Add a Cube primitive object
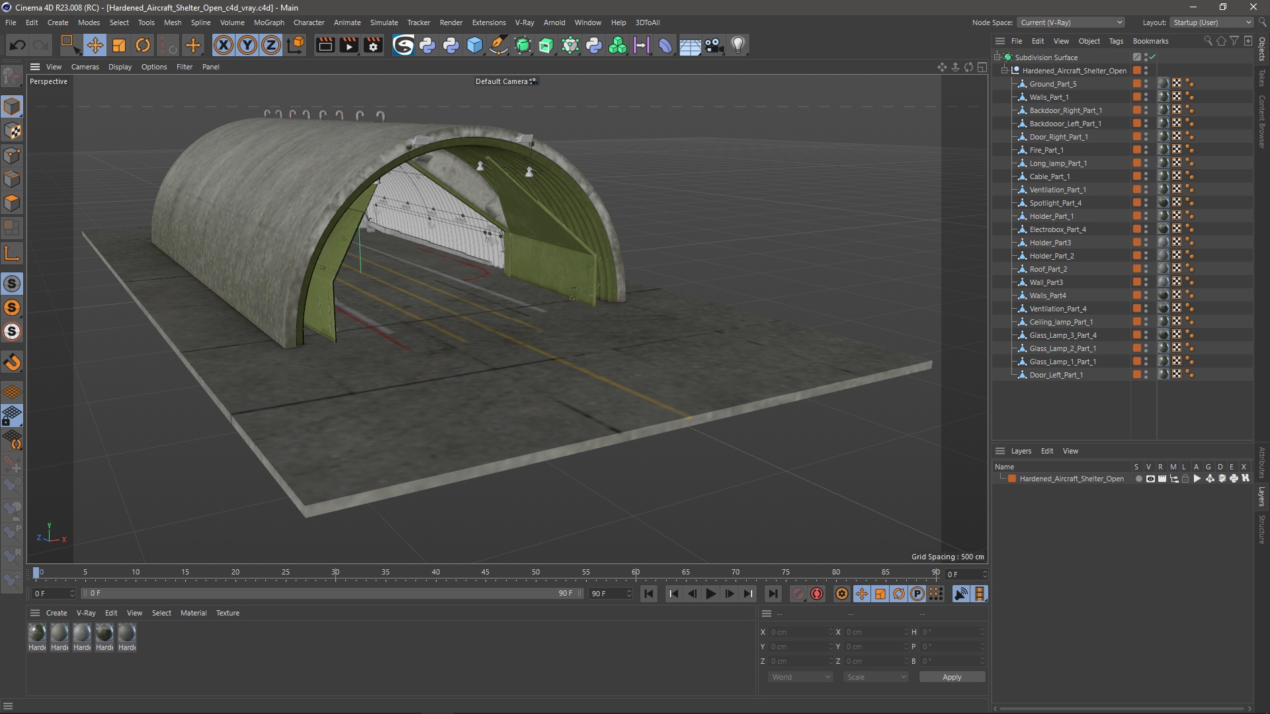1270x714 pixels. pos(475,45)
